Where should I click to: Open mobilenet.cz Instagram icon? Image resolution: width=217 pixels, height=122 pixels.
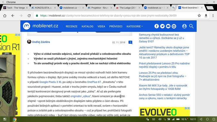[x=174, y=26]
